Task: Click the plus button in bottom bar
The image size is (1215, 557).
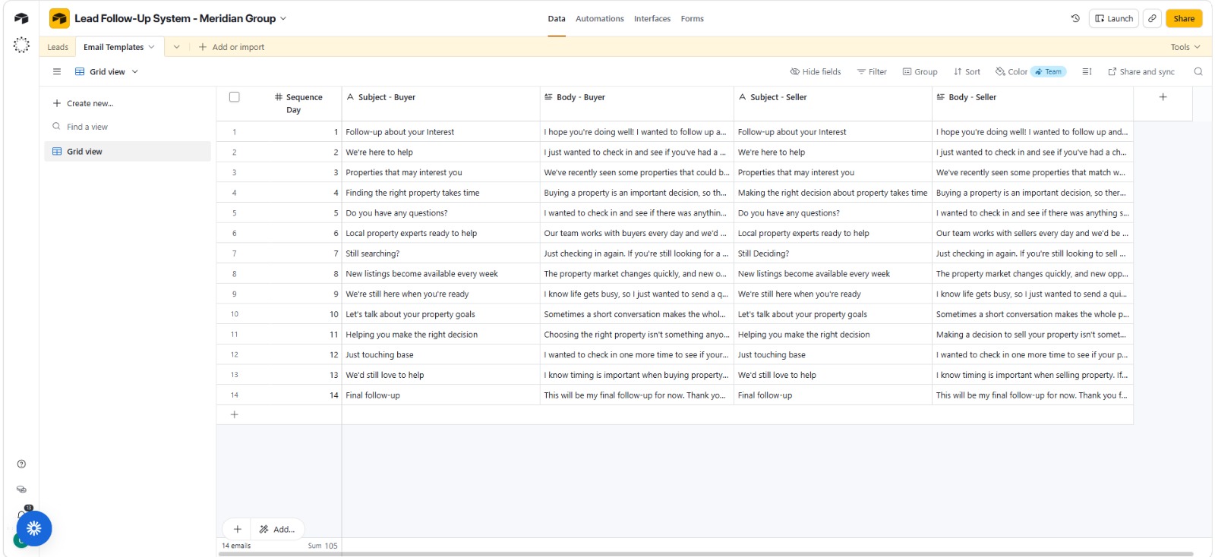Action: pos(238,529)
